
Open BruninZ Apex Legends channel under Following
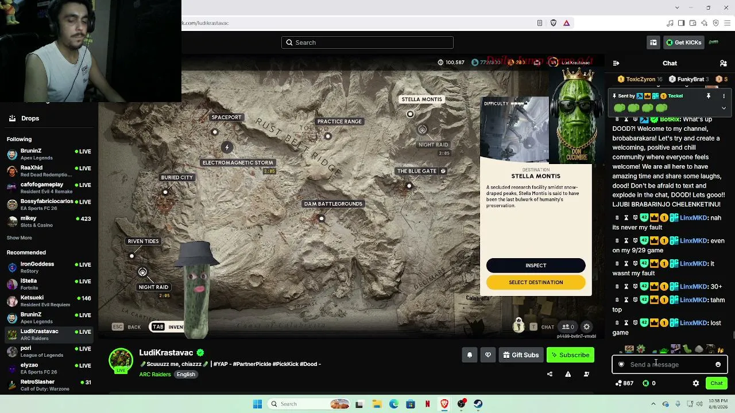pos(48,154)
